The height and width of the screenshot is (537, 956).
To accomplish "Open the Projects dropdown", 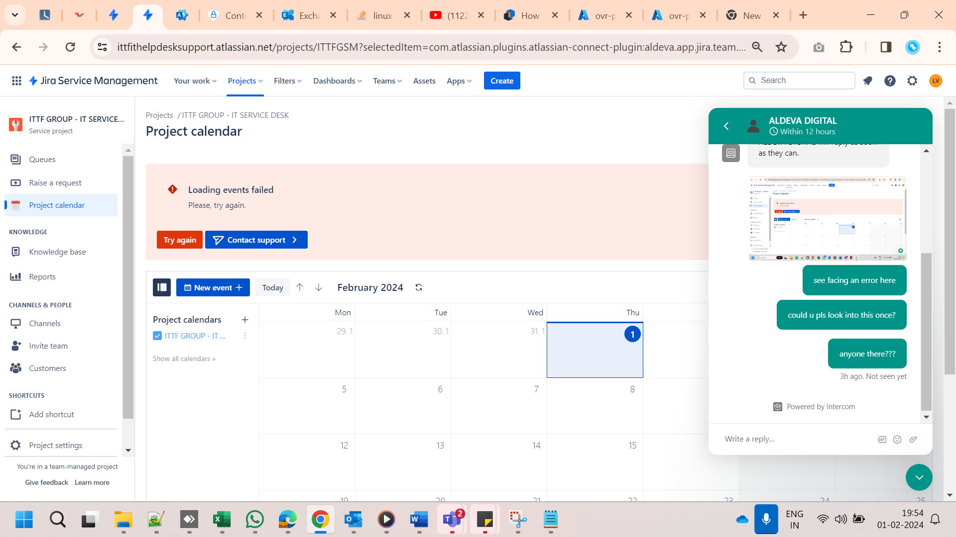I will click(244, 81).
